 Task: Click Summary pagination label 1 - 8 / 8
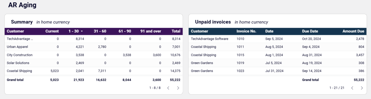click(x=155, y=88)
